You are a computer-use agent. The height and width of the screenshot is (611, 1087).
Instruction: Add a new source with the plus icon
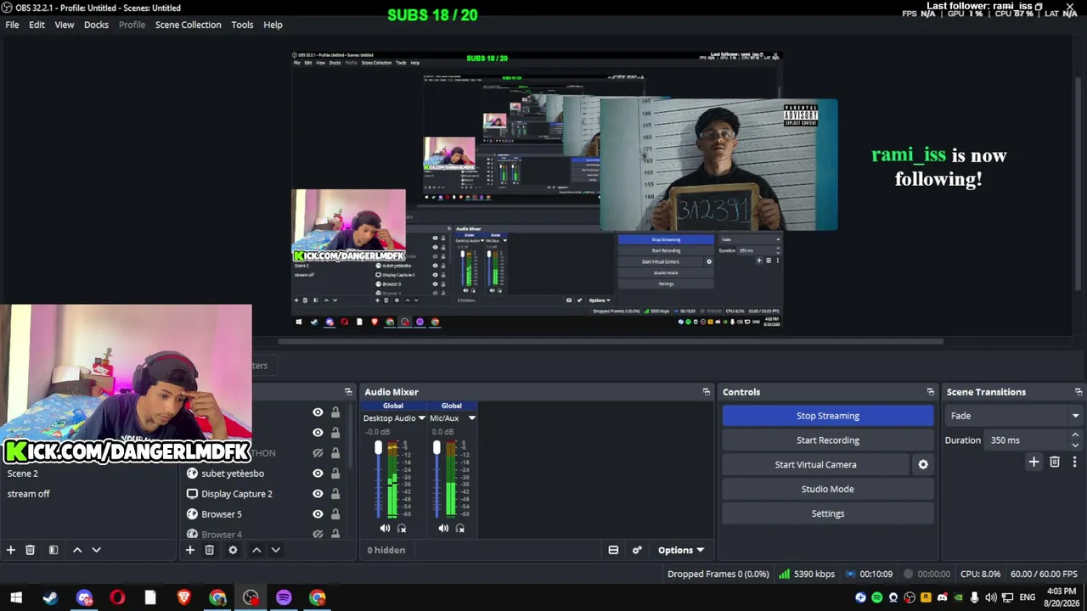(x=190, y=550)
